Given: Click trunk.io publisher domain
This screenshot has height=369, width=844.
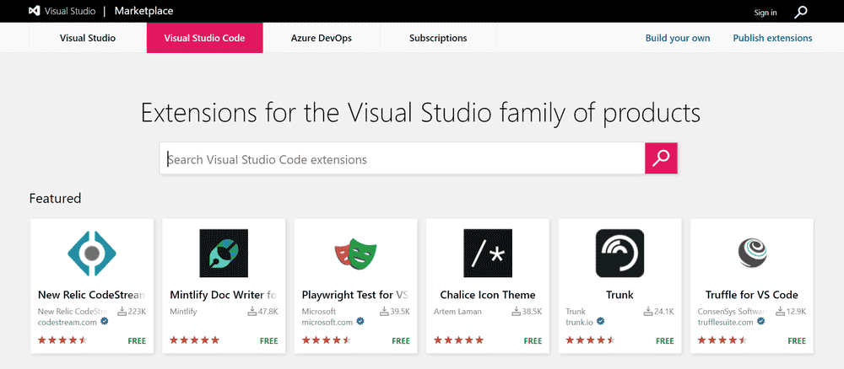Looking at the screenshot, I should 579,323.
